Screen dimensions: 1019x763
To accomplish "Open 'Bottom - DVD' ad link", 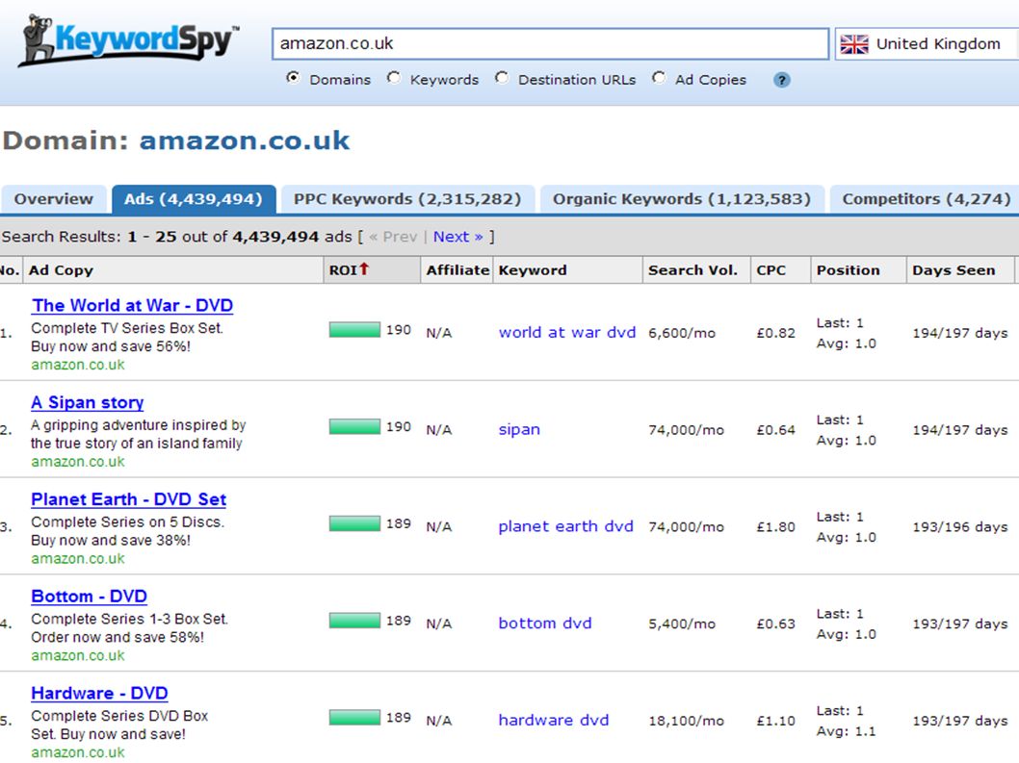I will tap(89, 597).
